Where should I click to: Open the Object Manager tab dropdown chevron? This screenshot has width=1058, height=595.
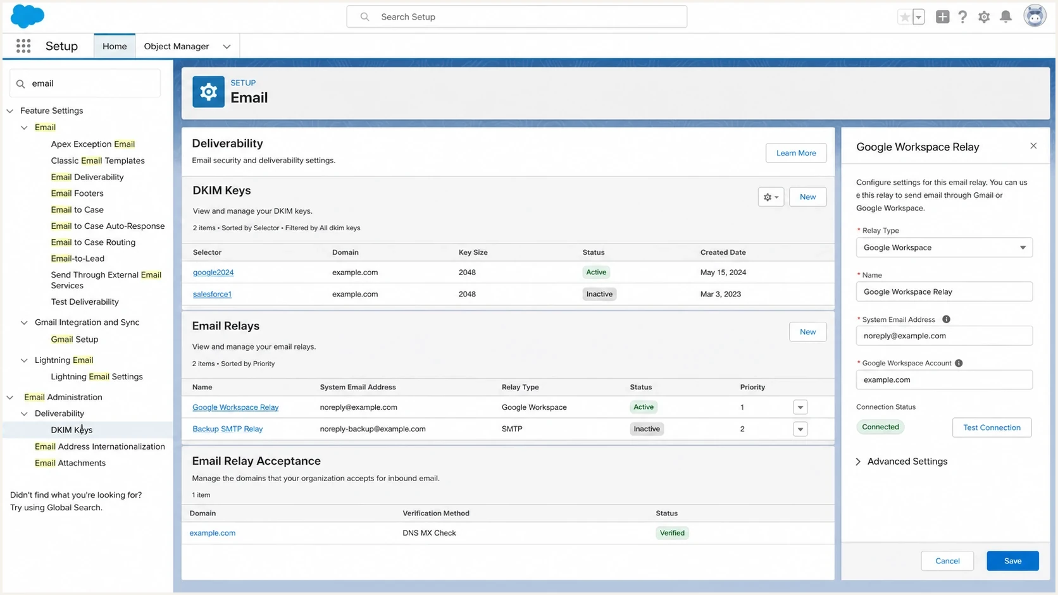(227, 46)
